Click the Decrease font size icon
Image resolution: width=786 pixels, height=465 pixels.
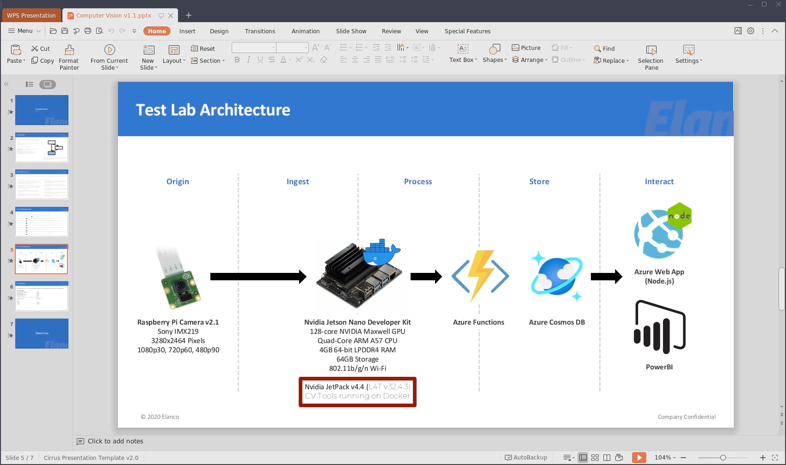327,48
